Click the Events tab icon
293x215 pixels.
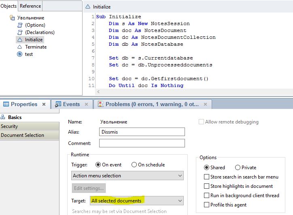tap(58, 104)
